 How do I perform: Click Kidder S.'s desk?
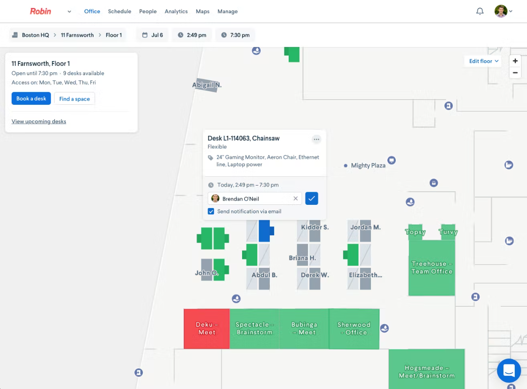[315, 231]
